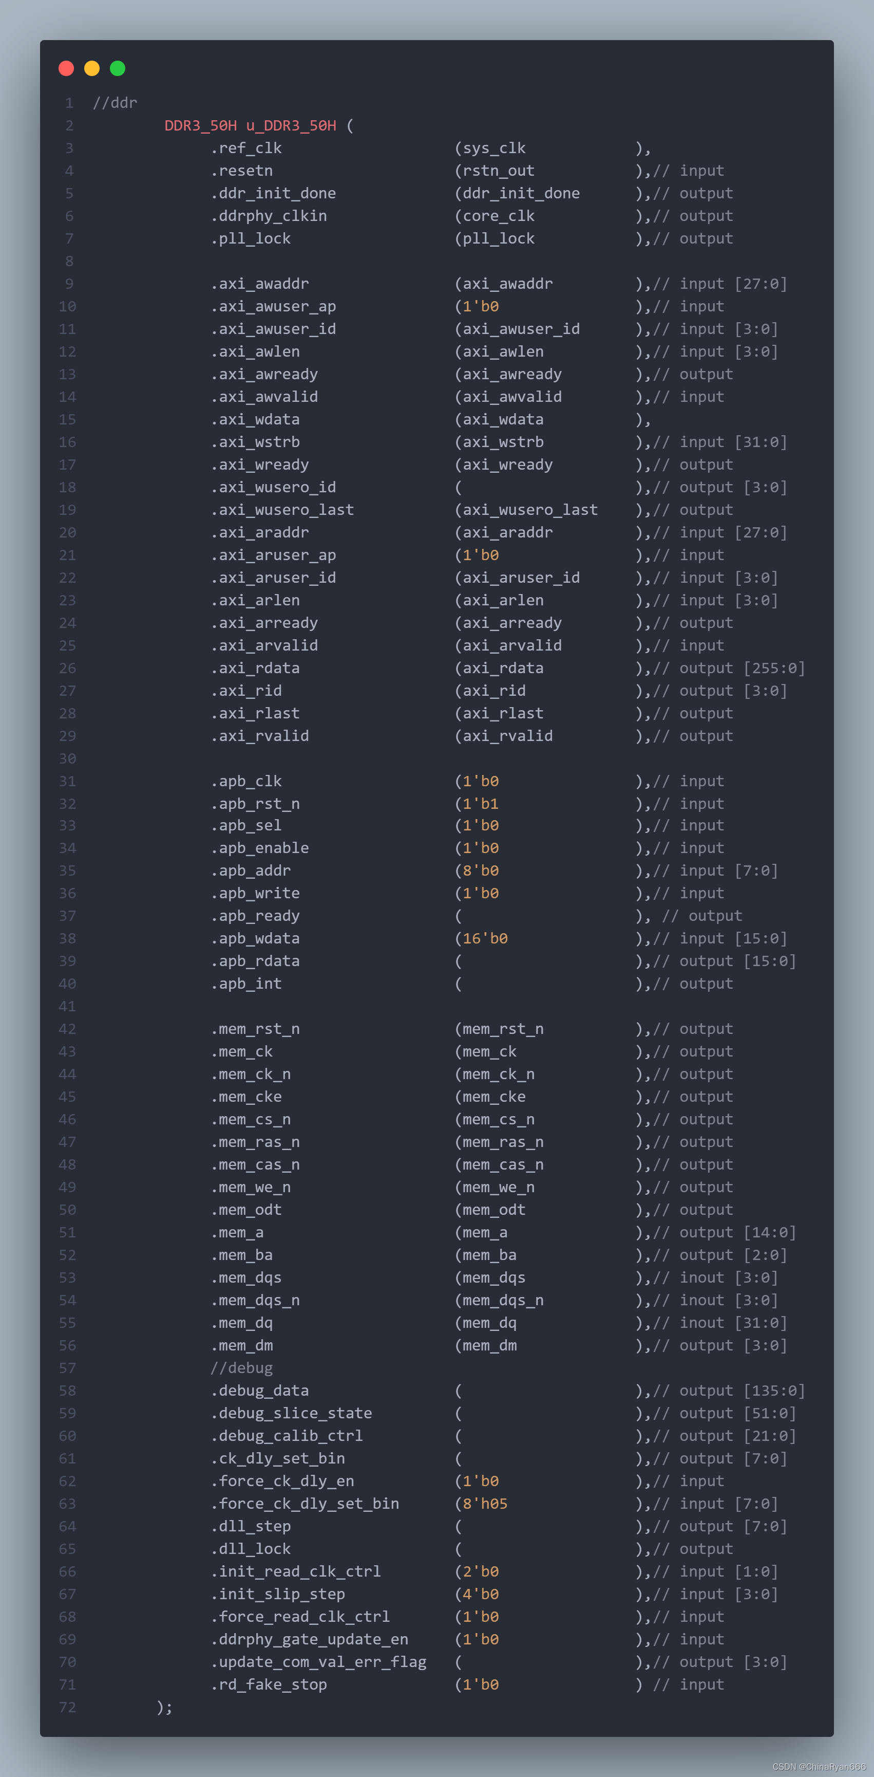Click the '//ddr' comment on line 1

click(115, 103)
